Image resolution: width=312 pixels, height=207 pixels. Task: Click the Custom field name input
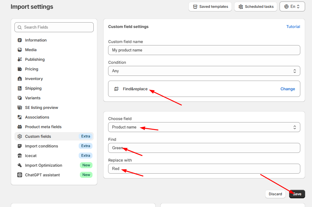pos(204,50)
